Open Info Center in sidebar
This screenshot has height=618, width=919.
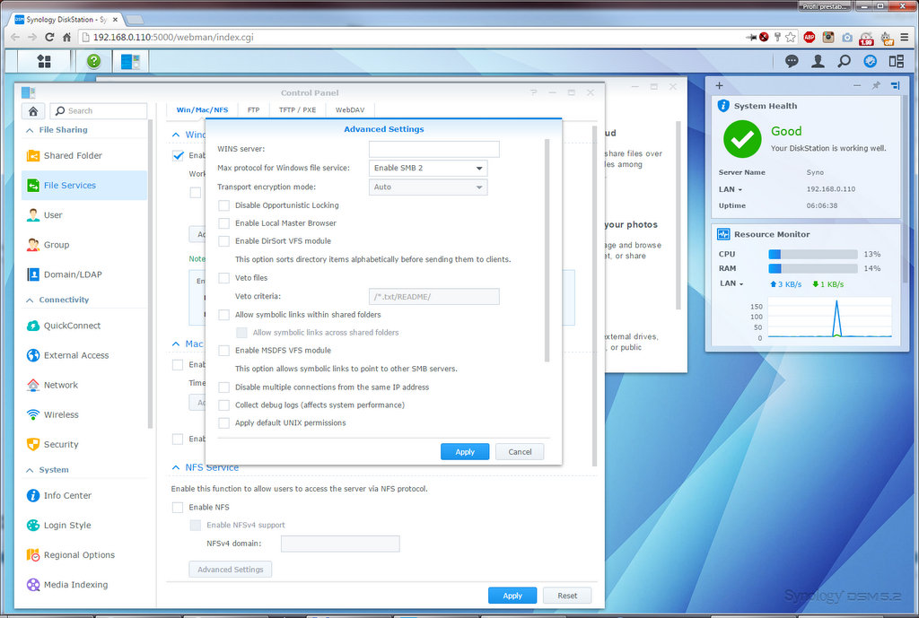84,496
